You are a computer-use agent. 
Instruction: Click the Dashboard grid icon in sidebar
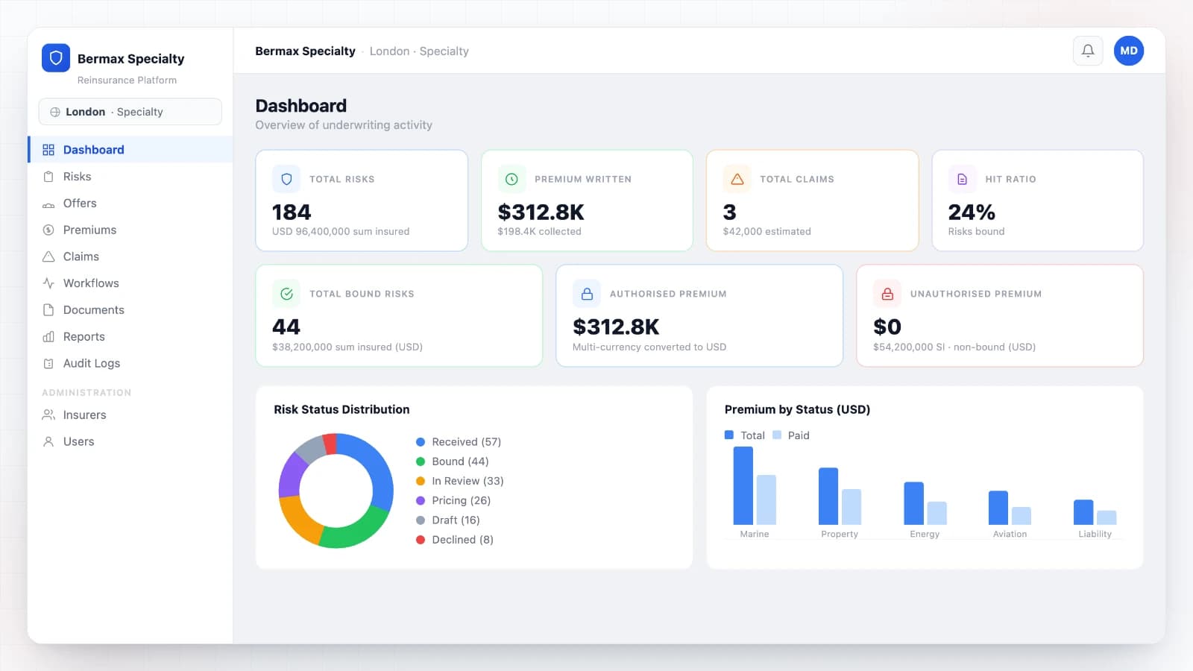point(48,150)
